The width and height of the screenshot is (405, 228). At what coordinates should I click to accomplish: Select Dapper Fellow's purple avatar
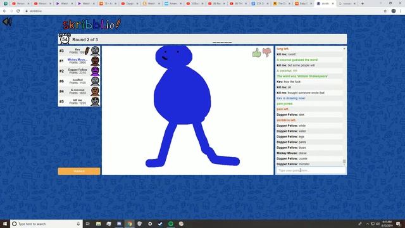pyautogui.click(x=95, y=71)
